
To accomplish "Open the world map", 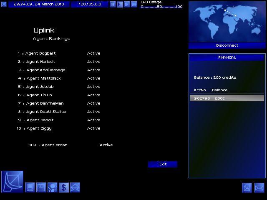I will [x=227, y=22].
